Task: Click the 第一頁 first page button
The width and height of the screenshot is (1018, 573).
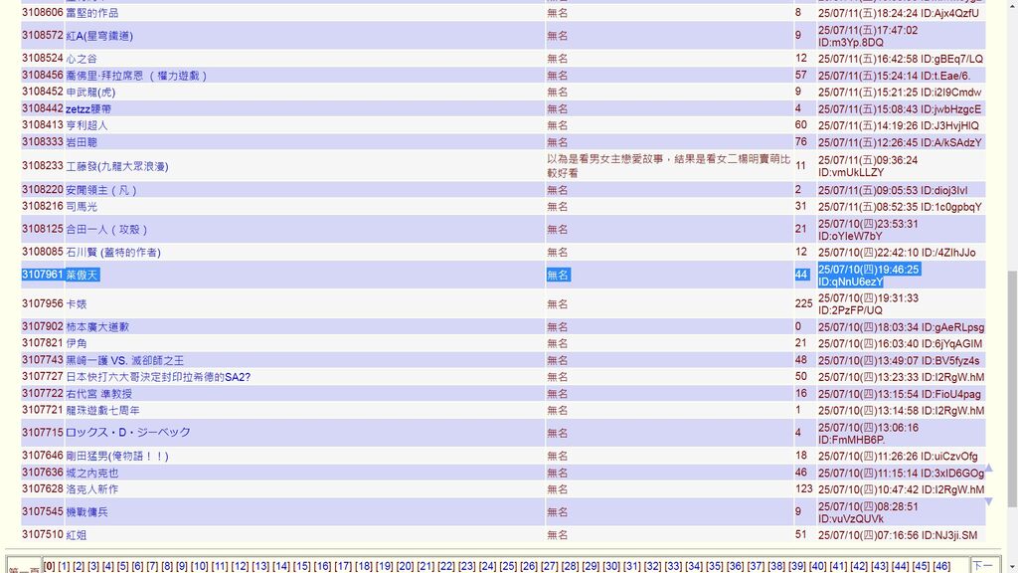Action: click(x=24, y=569)
